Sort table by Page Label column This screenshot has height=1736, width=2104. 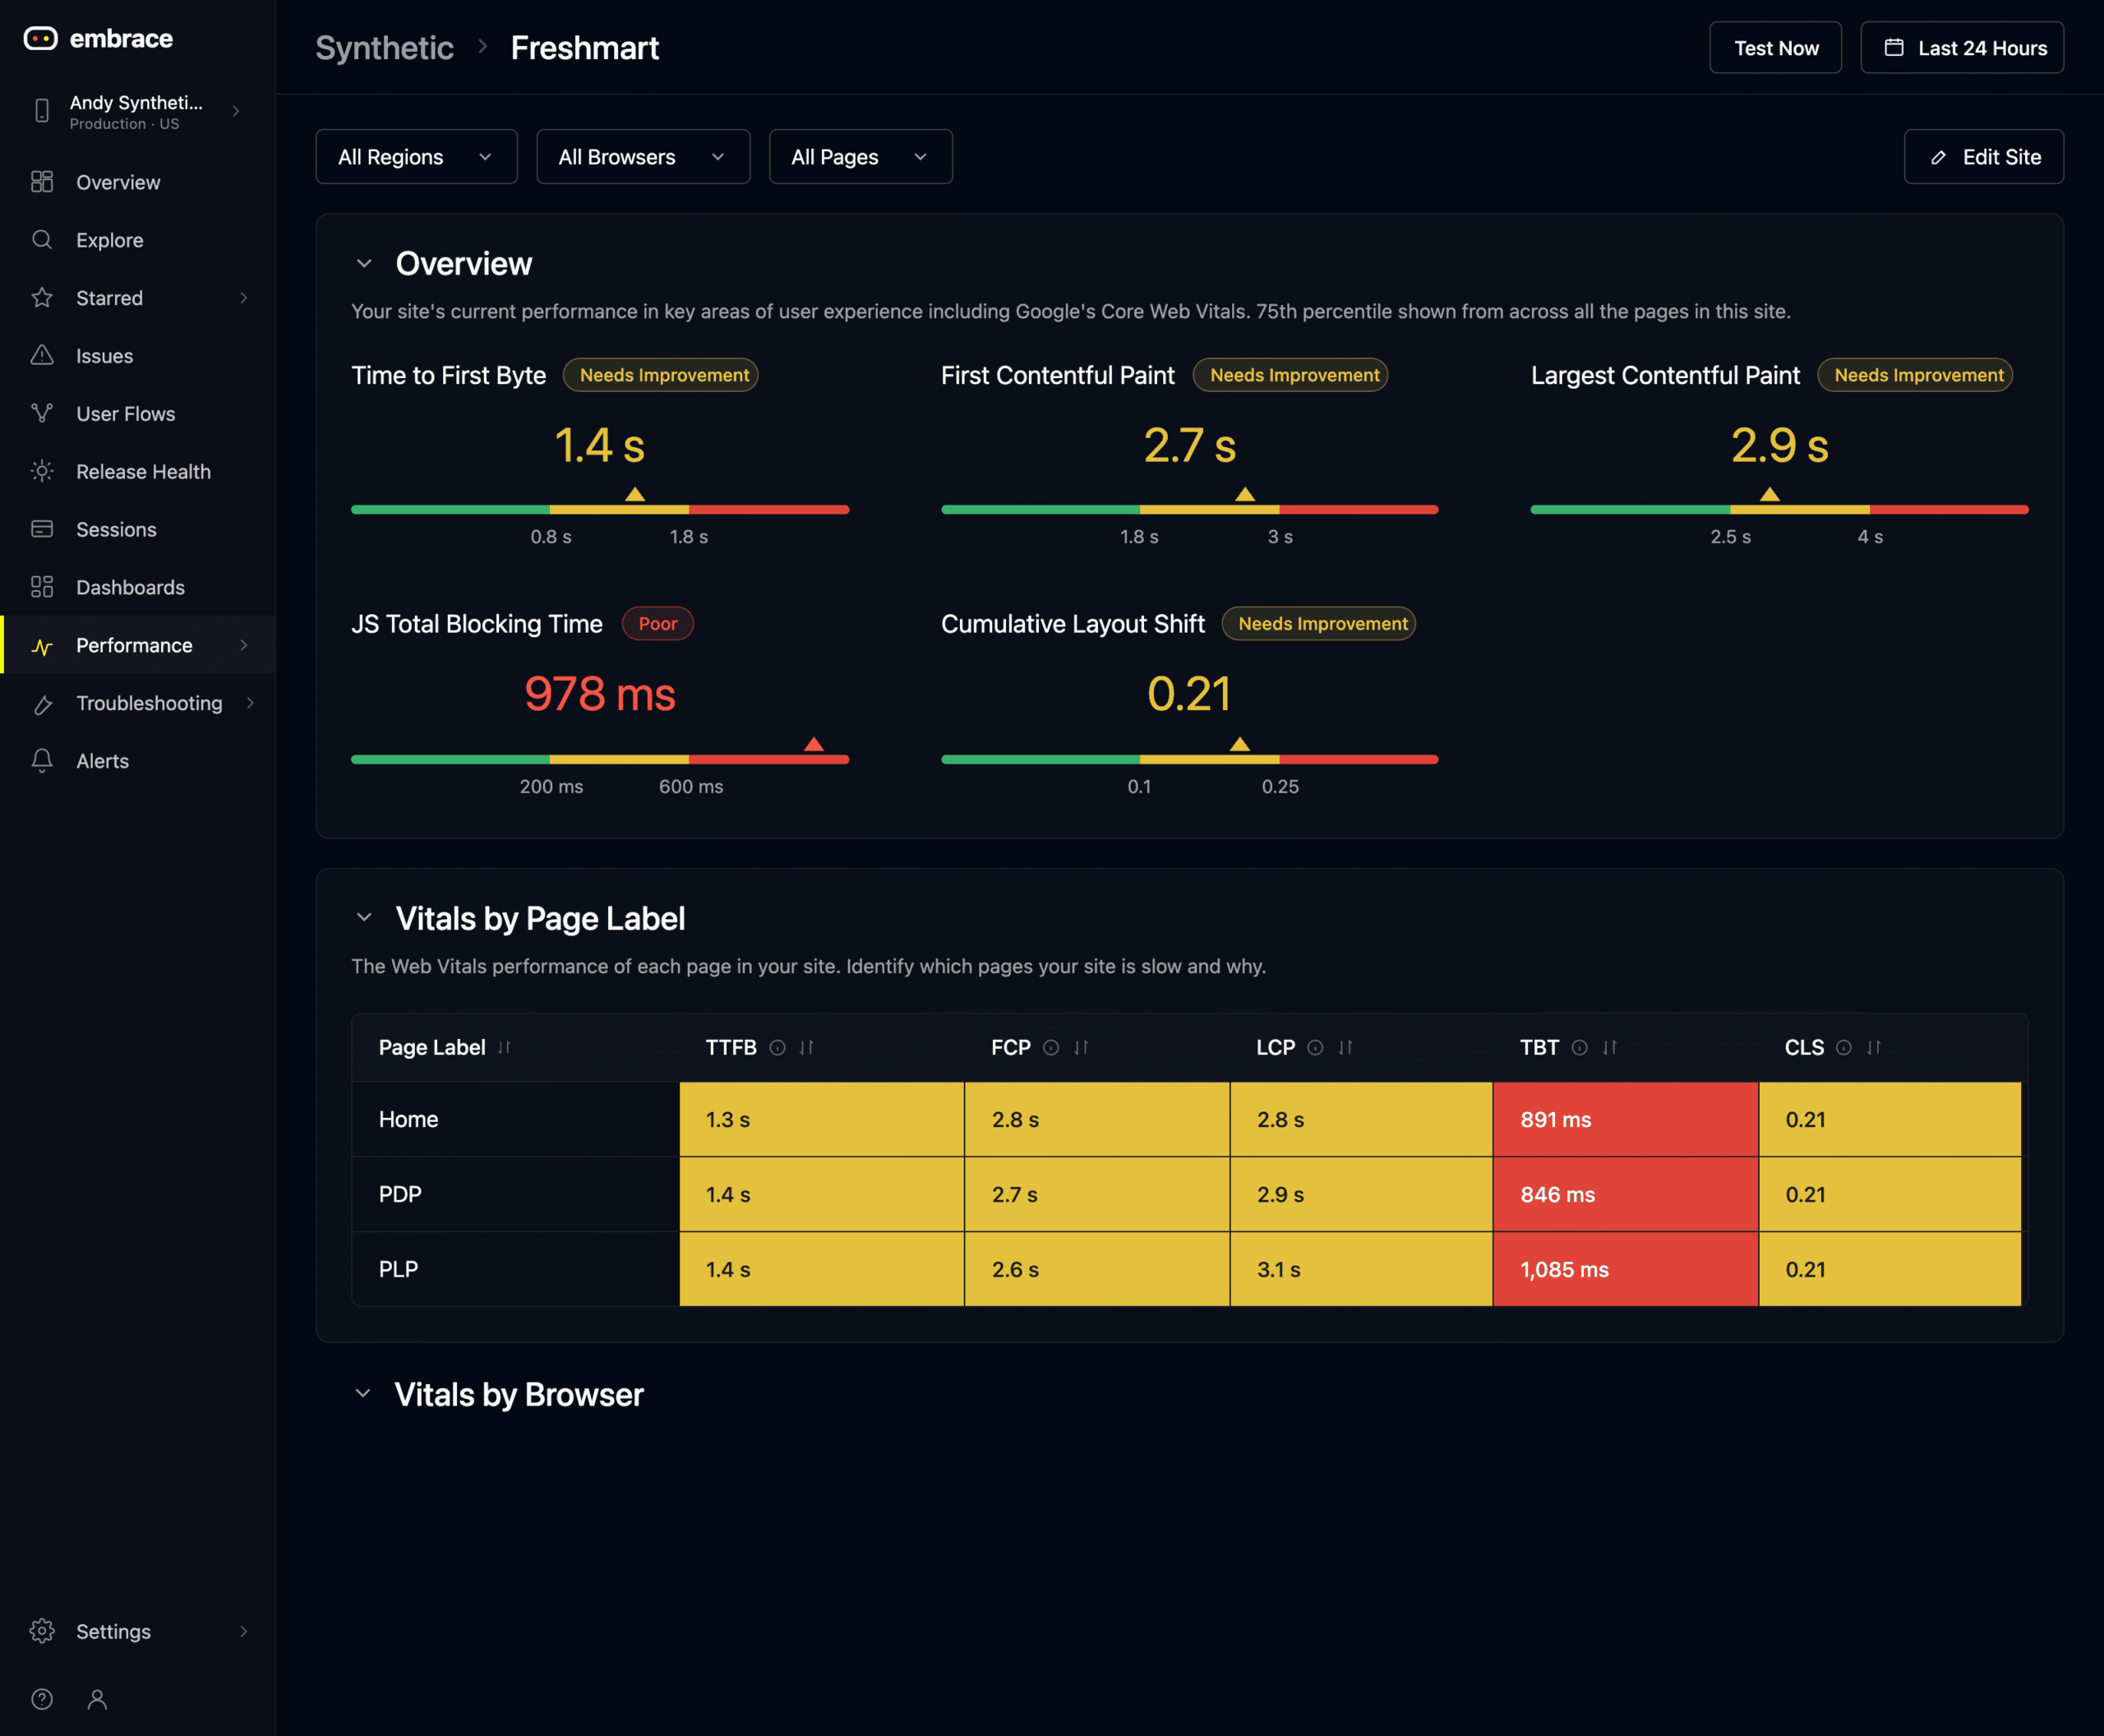click(505, 1047)
